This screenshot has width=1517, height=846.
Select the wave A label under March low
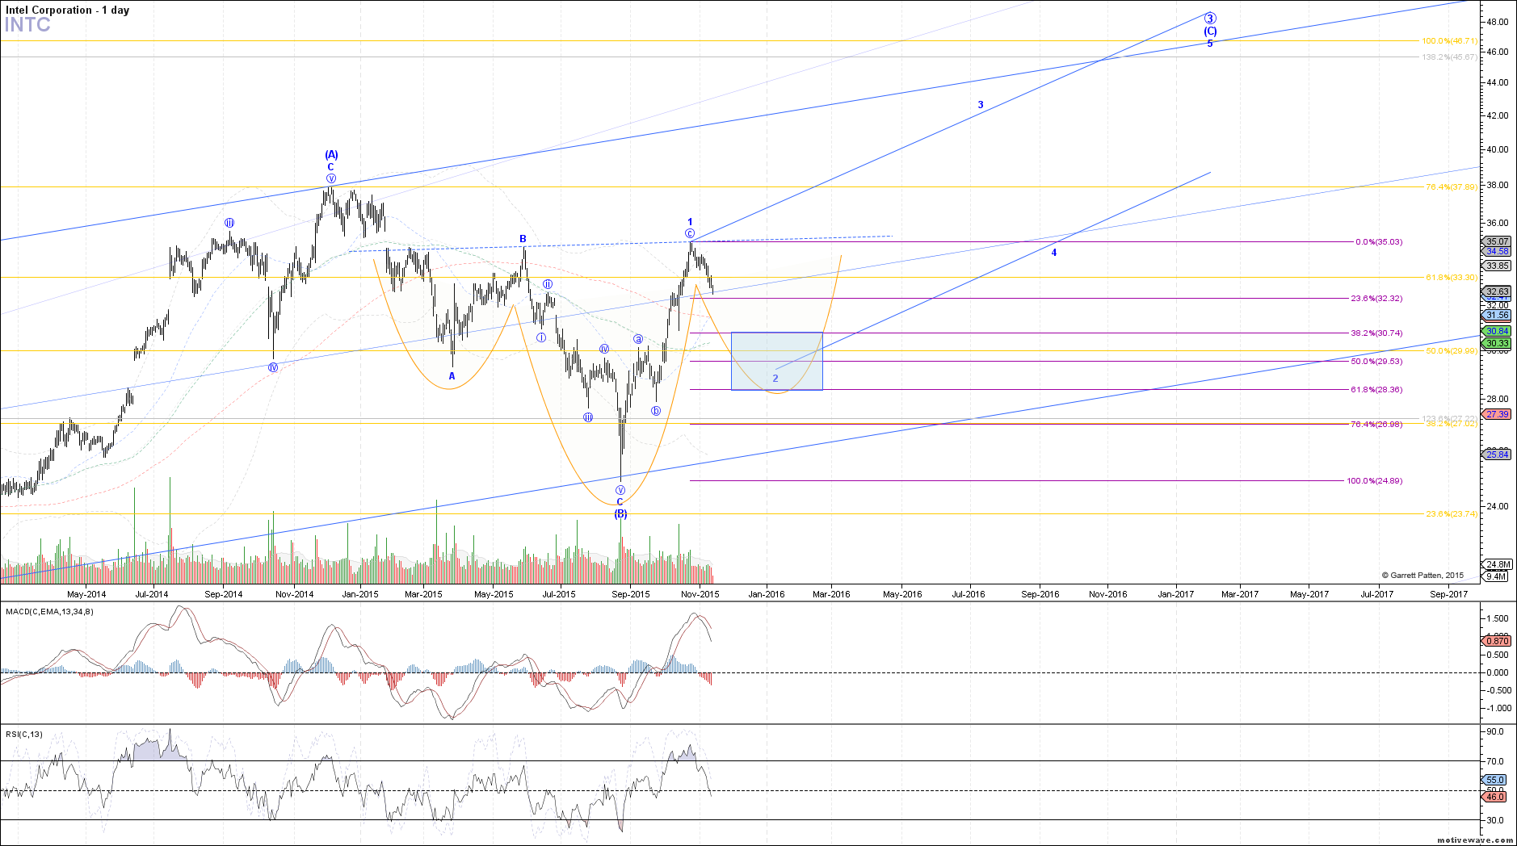(452, 376)
